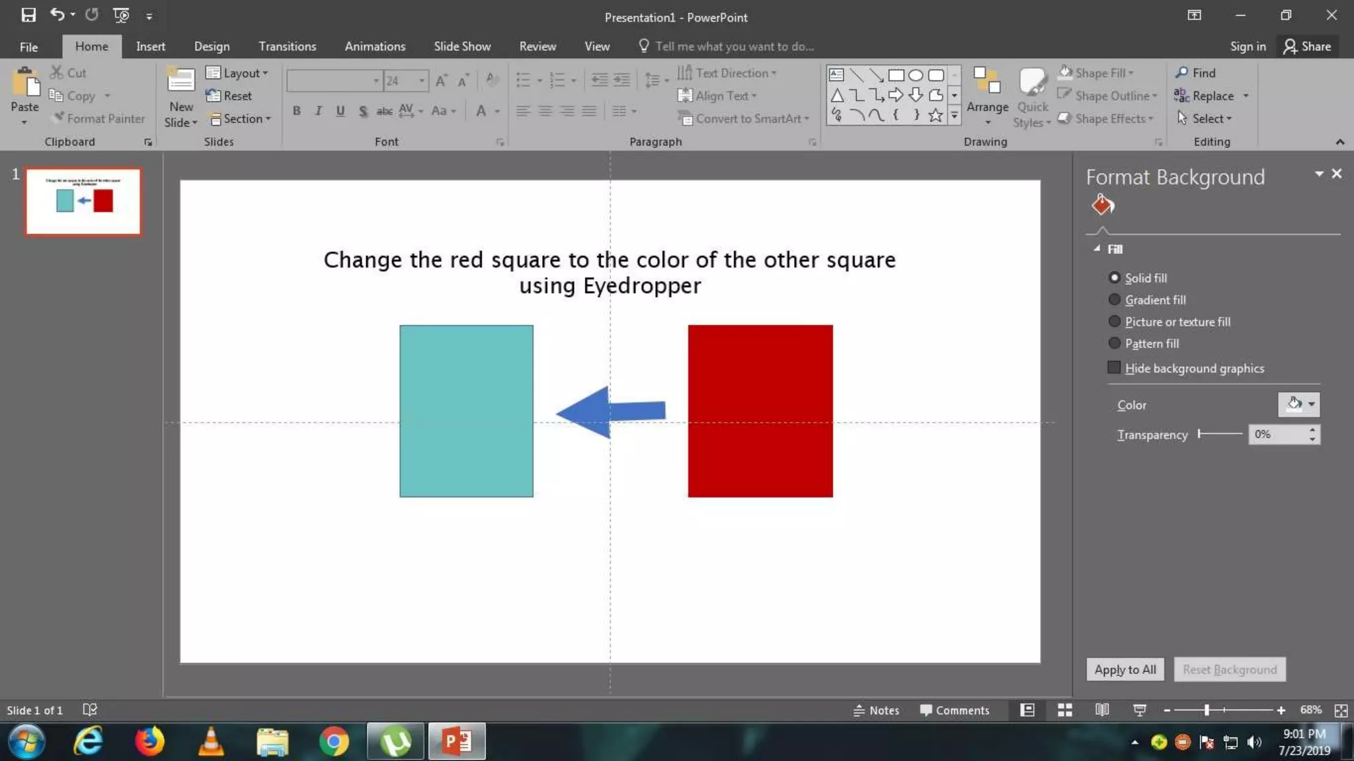Select the 5-point Star shape

(936, 116)
